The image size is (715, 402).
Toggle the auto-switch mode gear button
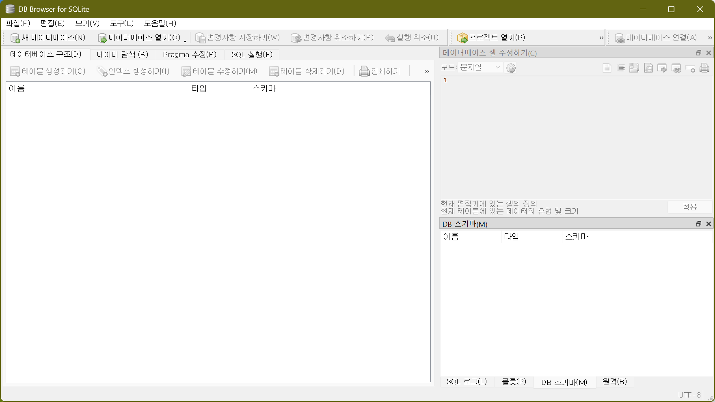pyautogui.click(x=511, y=68)
